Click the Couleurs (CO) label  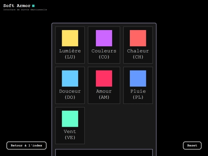(104, 54)
